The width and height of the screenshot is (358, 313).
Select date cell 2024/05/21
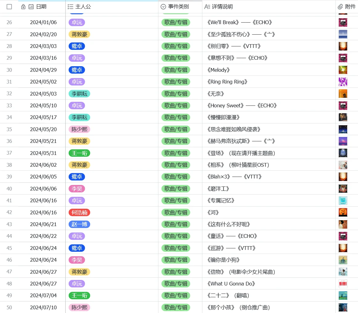click(x=42, y=141)
